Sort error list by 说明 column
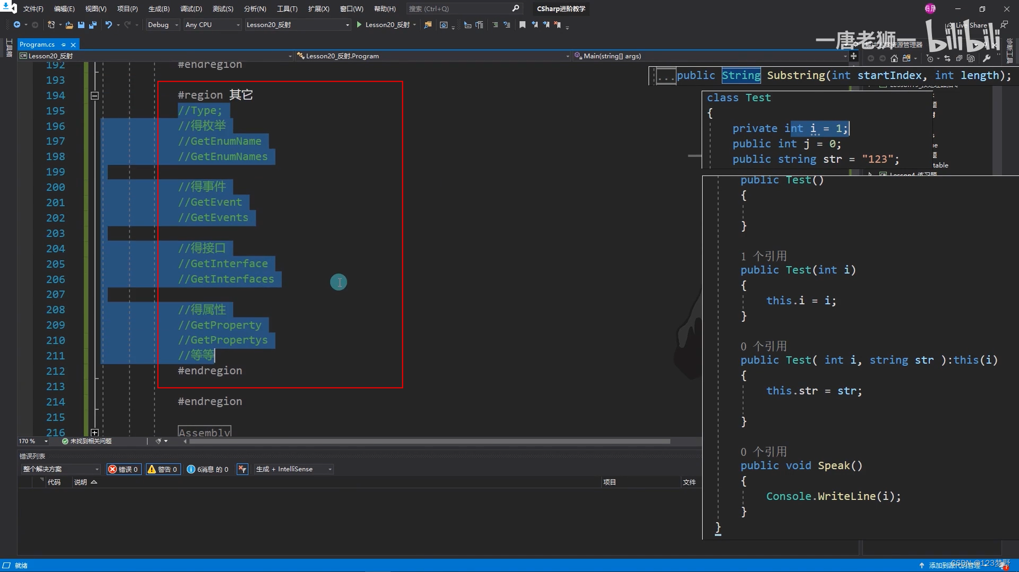The image size is (1019, 572). (81, 482)
